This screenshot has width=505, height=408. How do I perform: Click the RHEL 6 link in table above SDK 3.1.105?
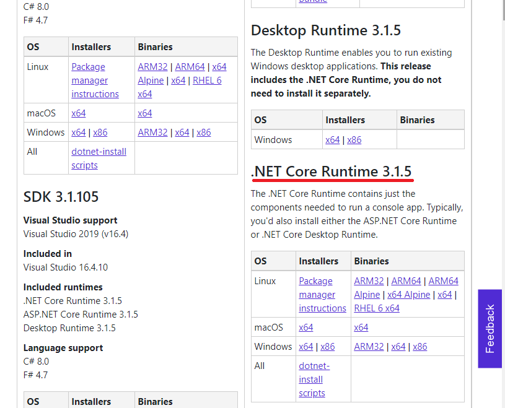tap(207, 80)
